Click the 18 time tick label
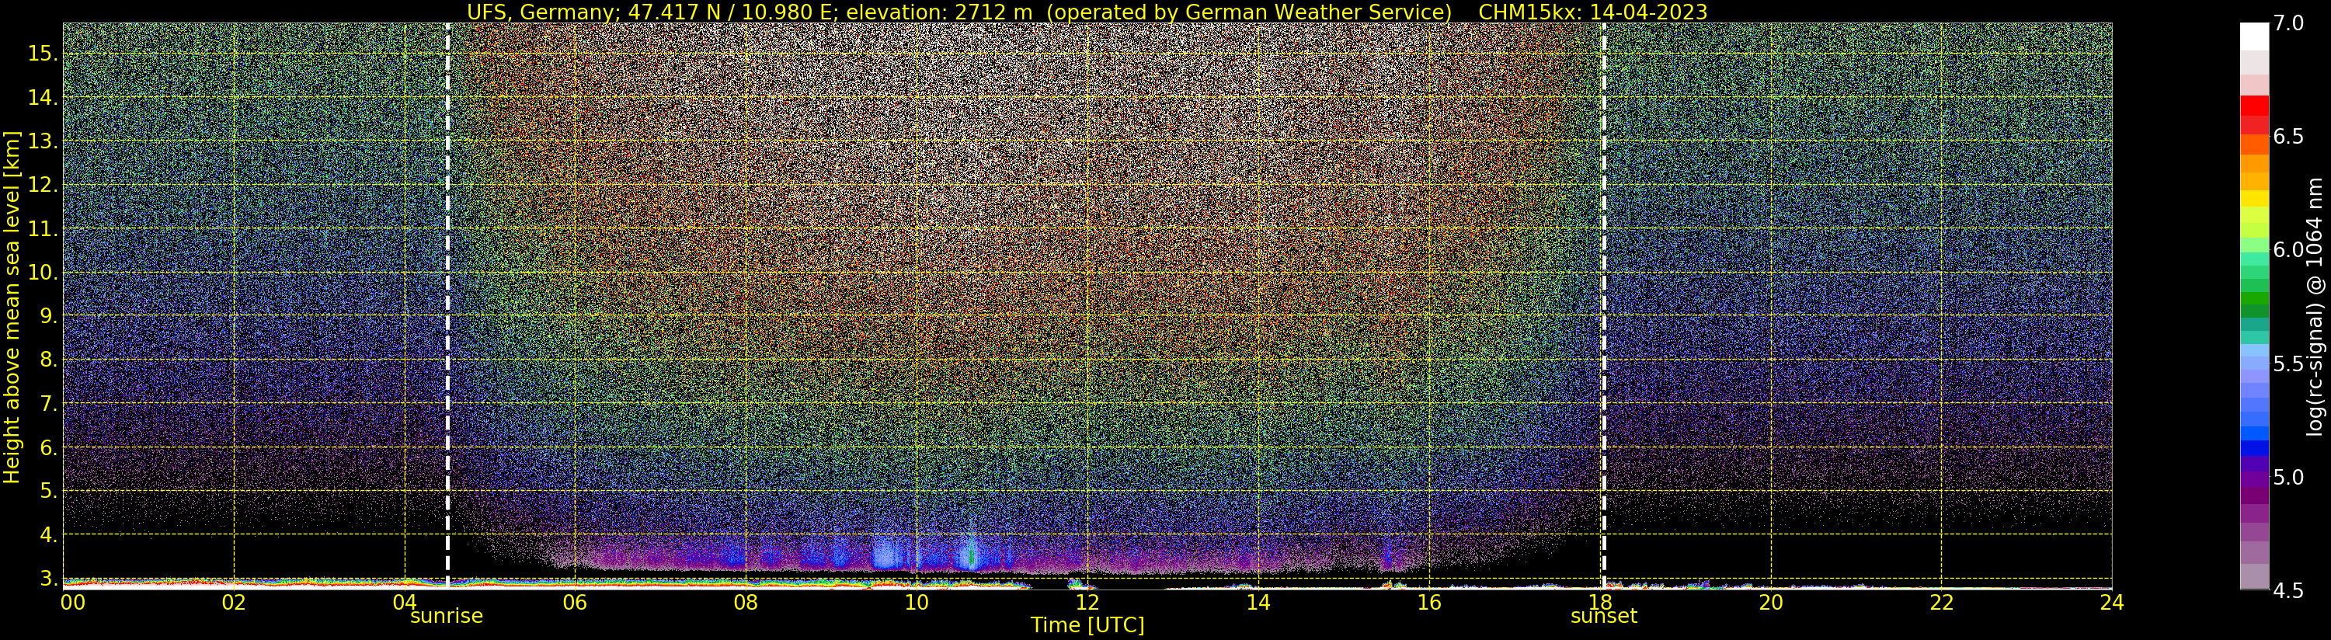 pos(1599,603)
